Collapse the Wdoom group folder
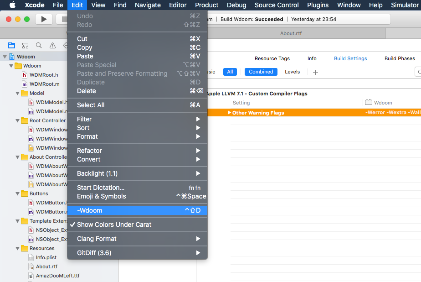 pyautogui.click(x=11, y=66)
